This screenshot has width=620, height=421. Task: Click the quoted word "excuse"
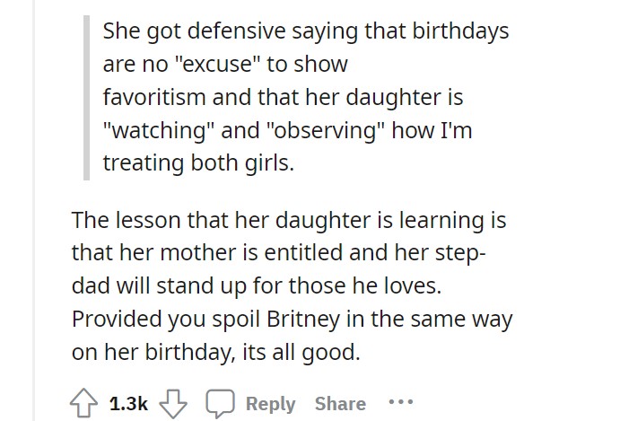click(216, 64)
